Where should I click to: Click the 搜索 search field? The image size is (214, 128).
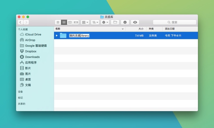tap(175, 22)
